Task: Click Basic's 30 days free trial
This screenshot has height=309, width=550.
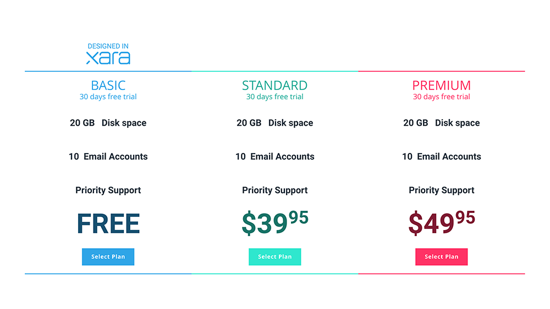Action: [108, 97]
